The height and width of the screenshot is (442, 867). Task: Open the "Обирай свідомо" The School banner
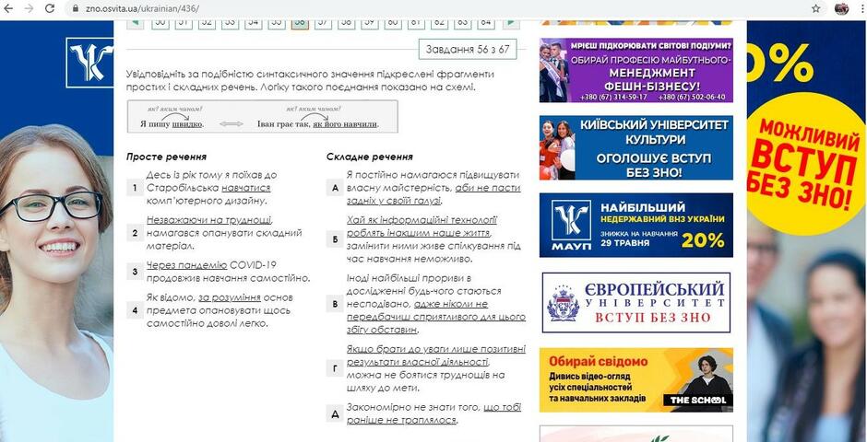tap(635, 380)
